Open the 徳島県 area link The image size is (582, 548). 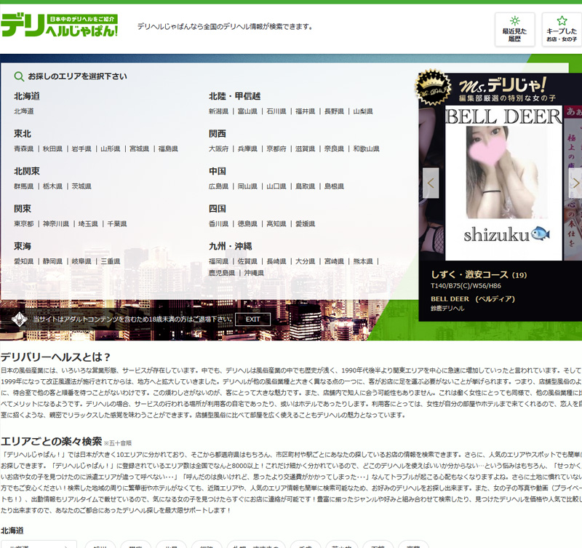pyautogui.click(x=247, y=224)
